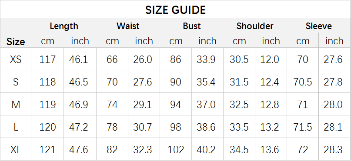Image resolution: width=351 pixels, height=161 pixels.
Task: Click the XS length cell 117
Action: 47,59
